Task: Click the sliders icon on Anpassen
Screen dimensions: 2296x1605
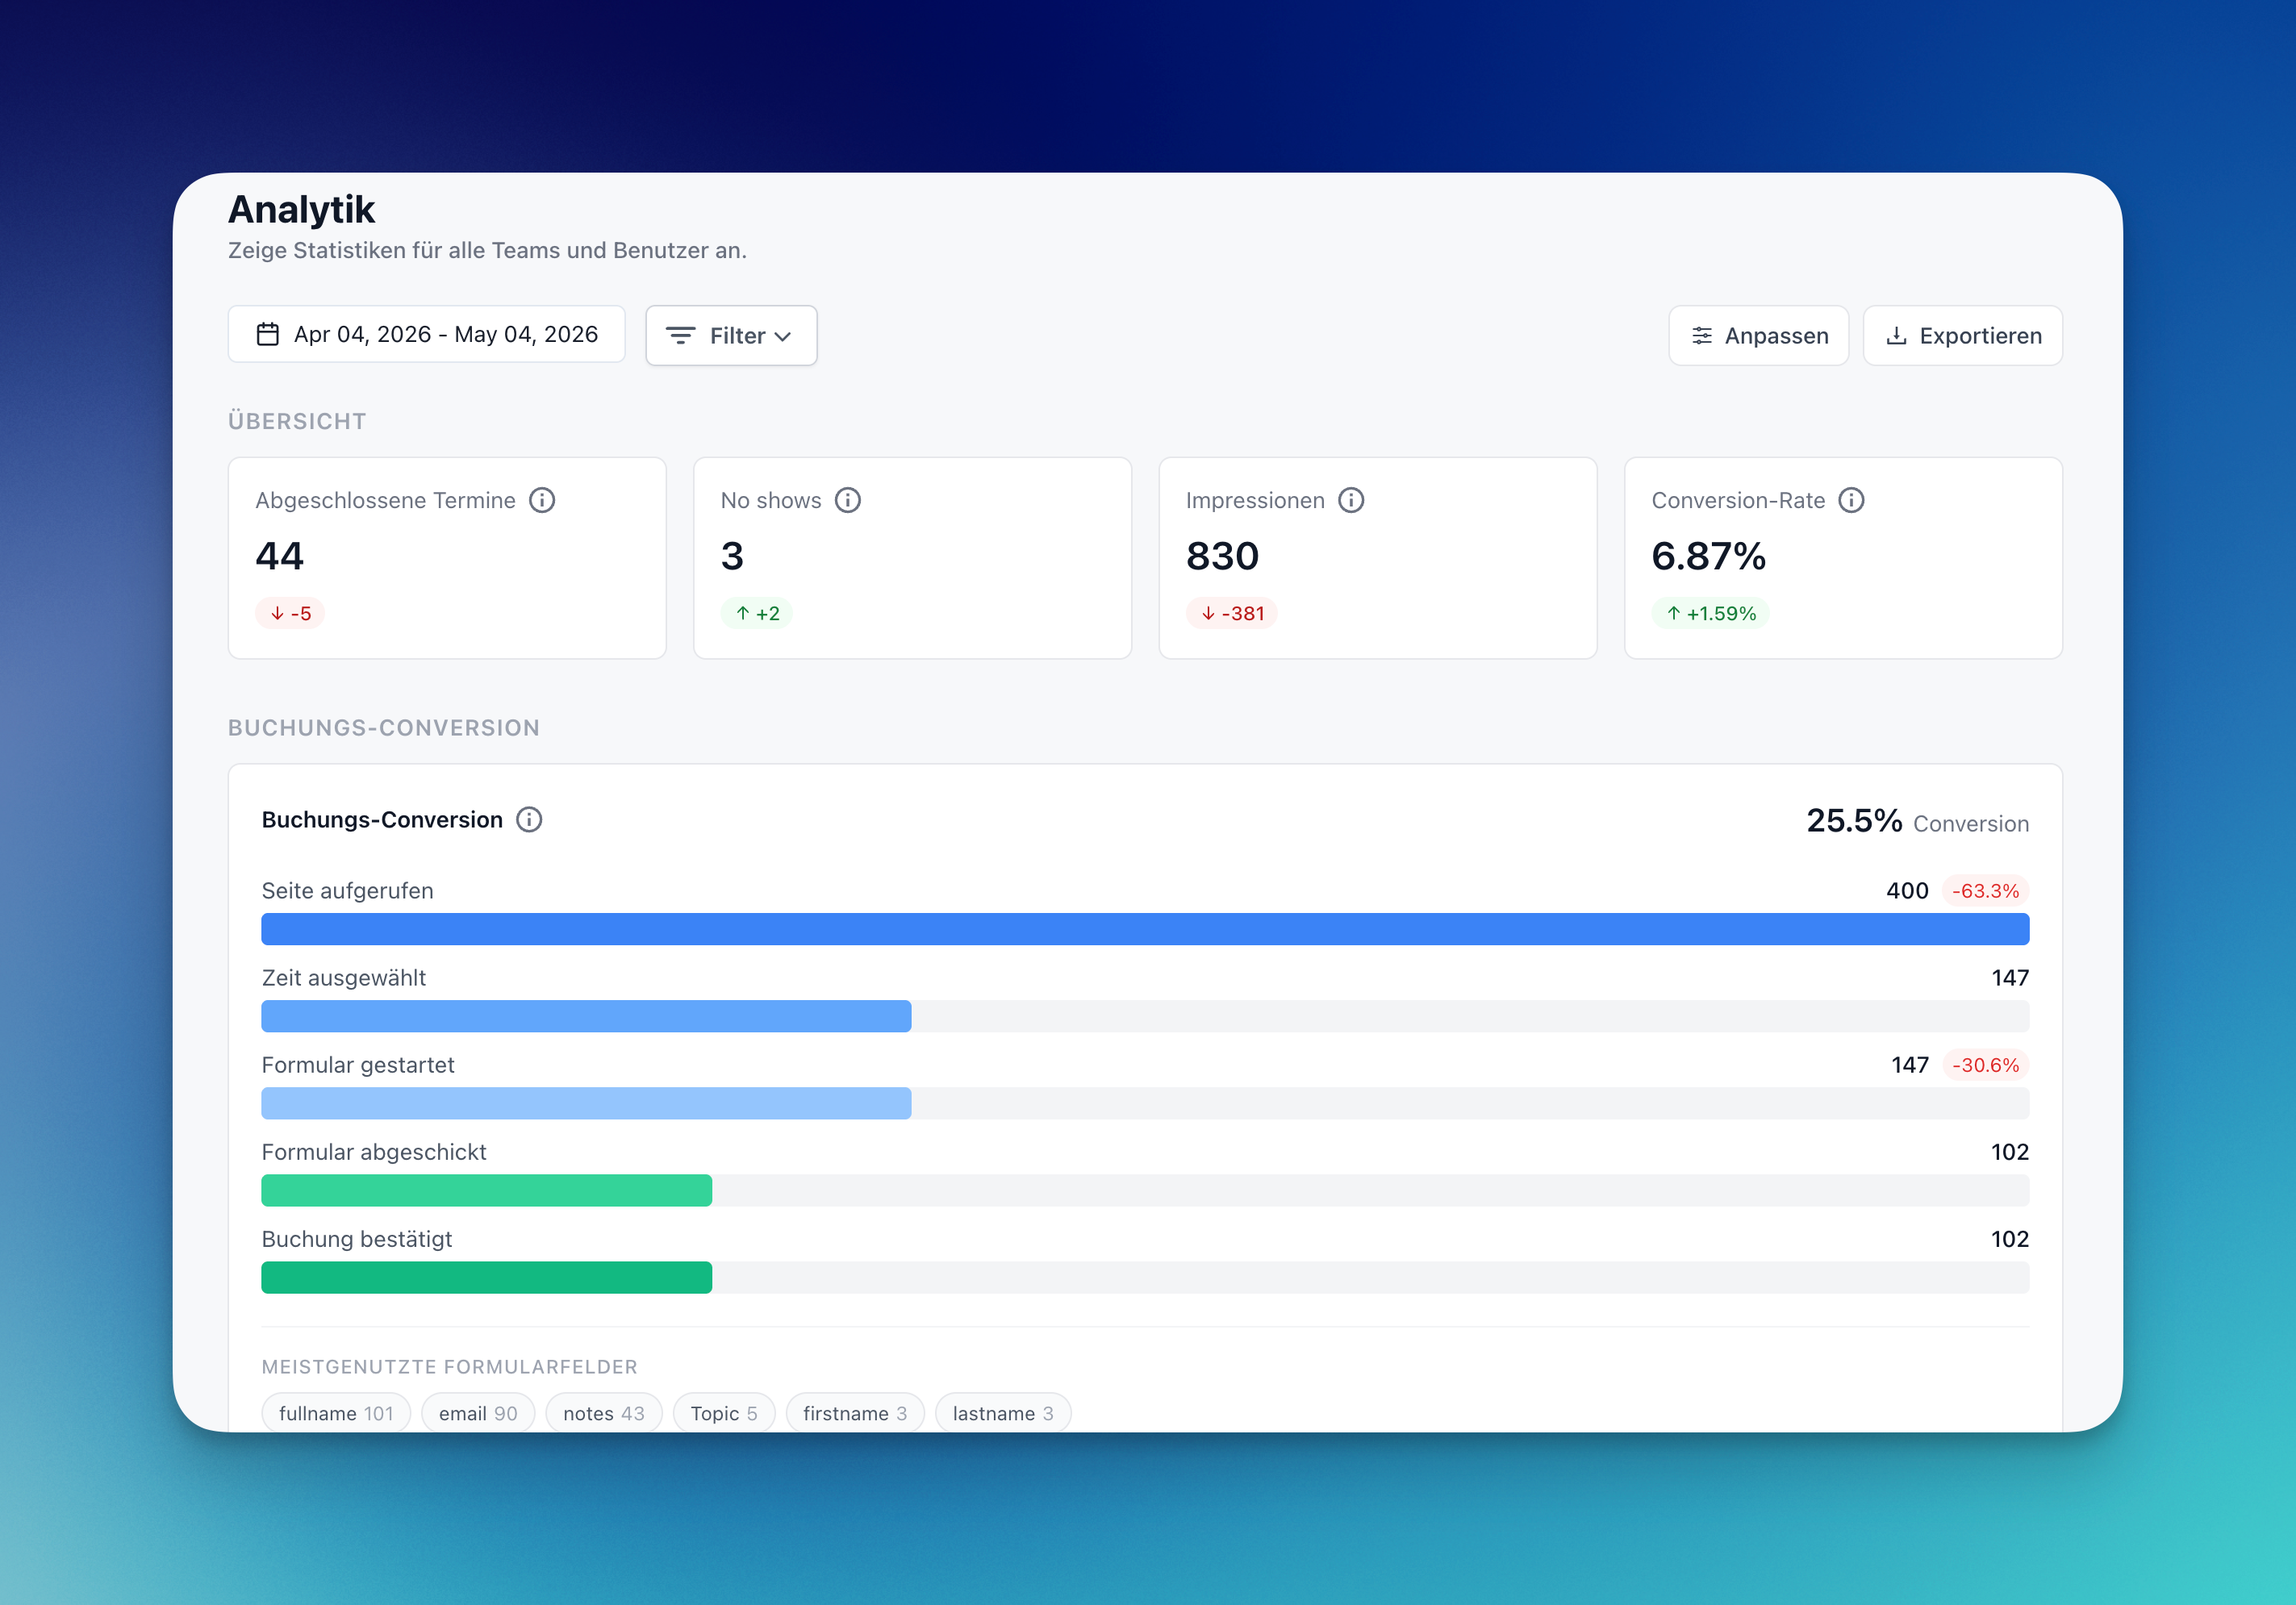Action: click(x=1702, y=336)
